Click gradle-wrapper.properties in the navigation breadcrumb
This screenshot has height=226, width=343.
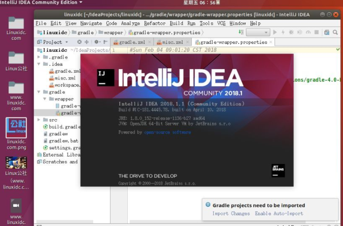pyautogui.click(x=165, y=32)
